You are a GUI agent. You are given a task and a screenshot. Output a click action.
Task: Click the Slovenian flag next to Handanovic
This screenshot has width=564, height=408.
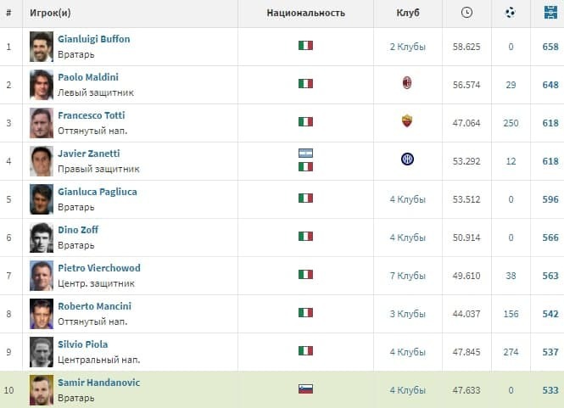[305, 389]
